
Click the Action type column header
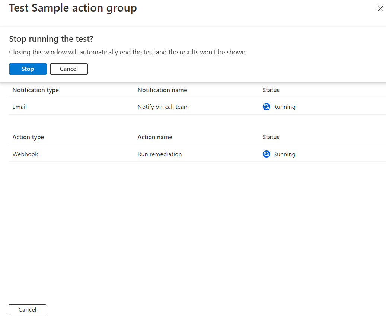(28, 137)
